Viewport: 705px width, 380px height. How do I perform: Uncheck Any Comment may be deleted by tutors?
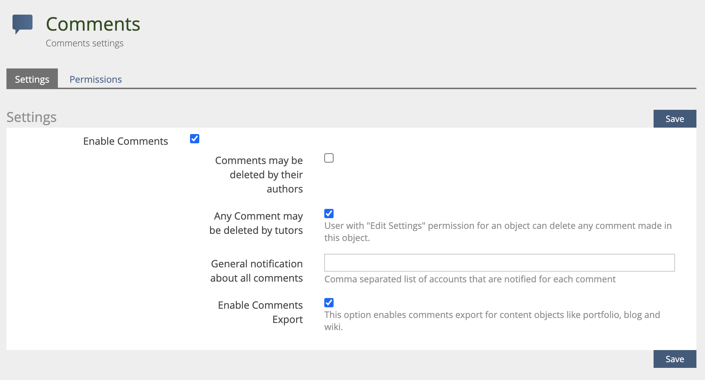[329, 214]
